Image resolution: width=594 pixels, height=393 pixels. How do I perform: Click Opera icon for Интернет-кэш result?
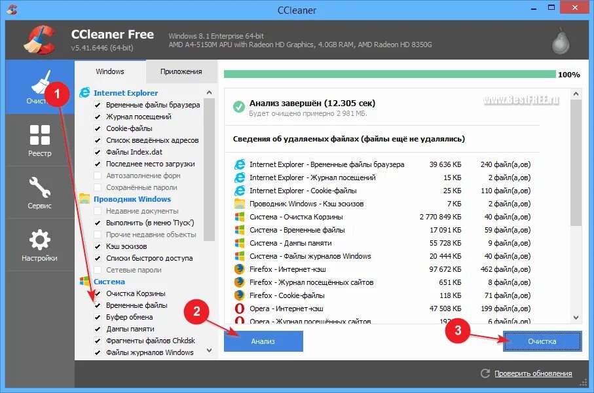coord(240,309)
